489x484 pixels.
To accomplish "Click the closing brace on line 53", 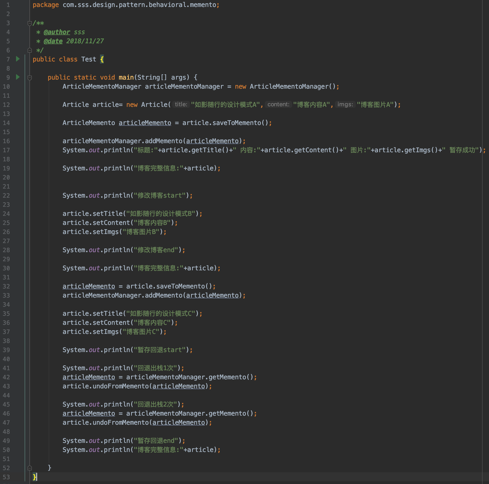I will 35,477.
